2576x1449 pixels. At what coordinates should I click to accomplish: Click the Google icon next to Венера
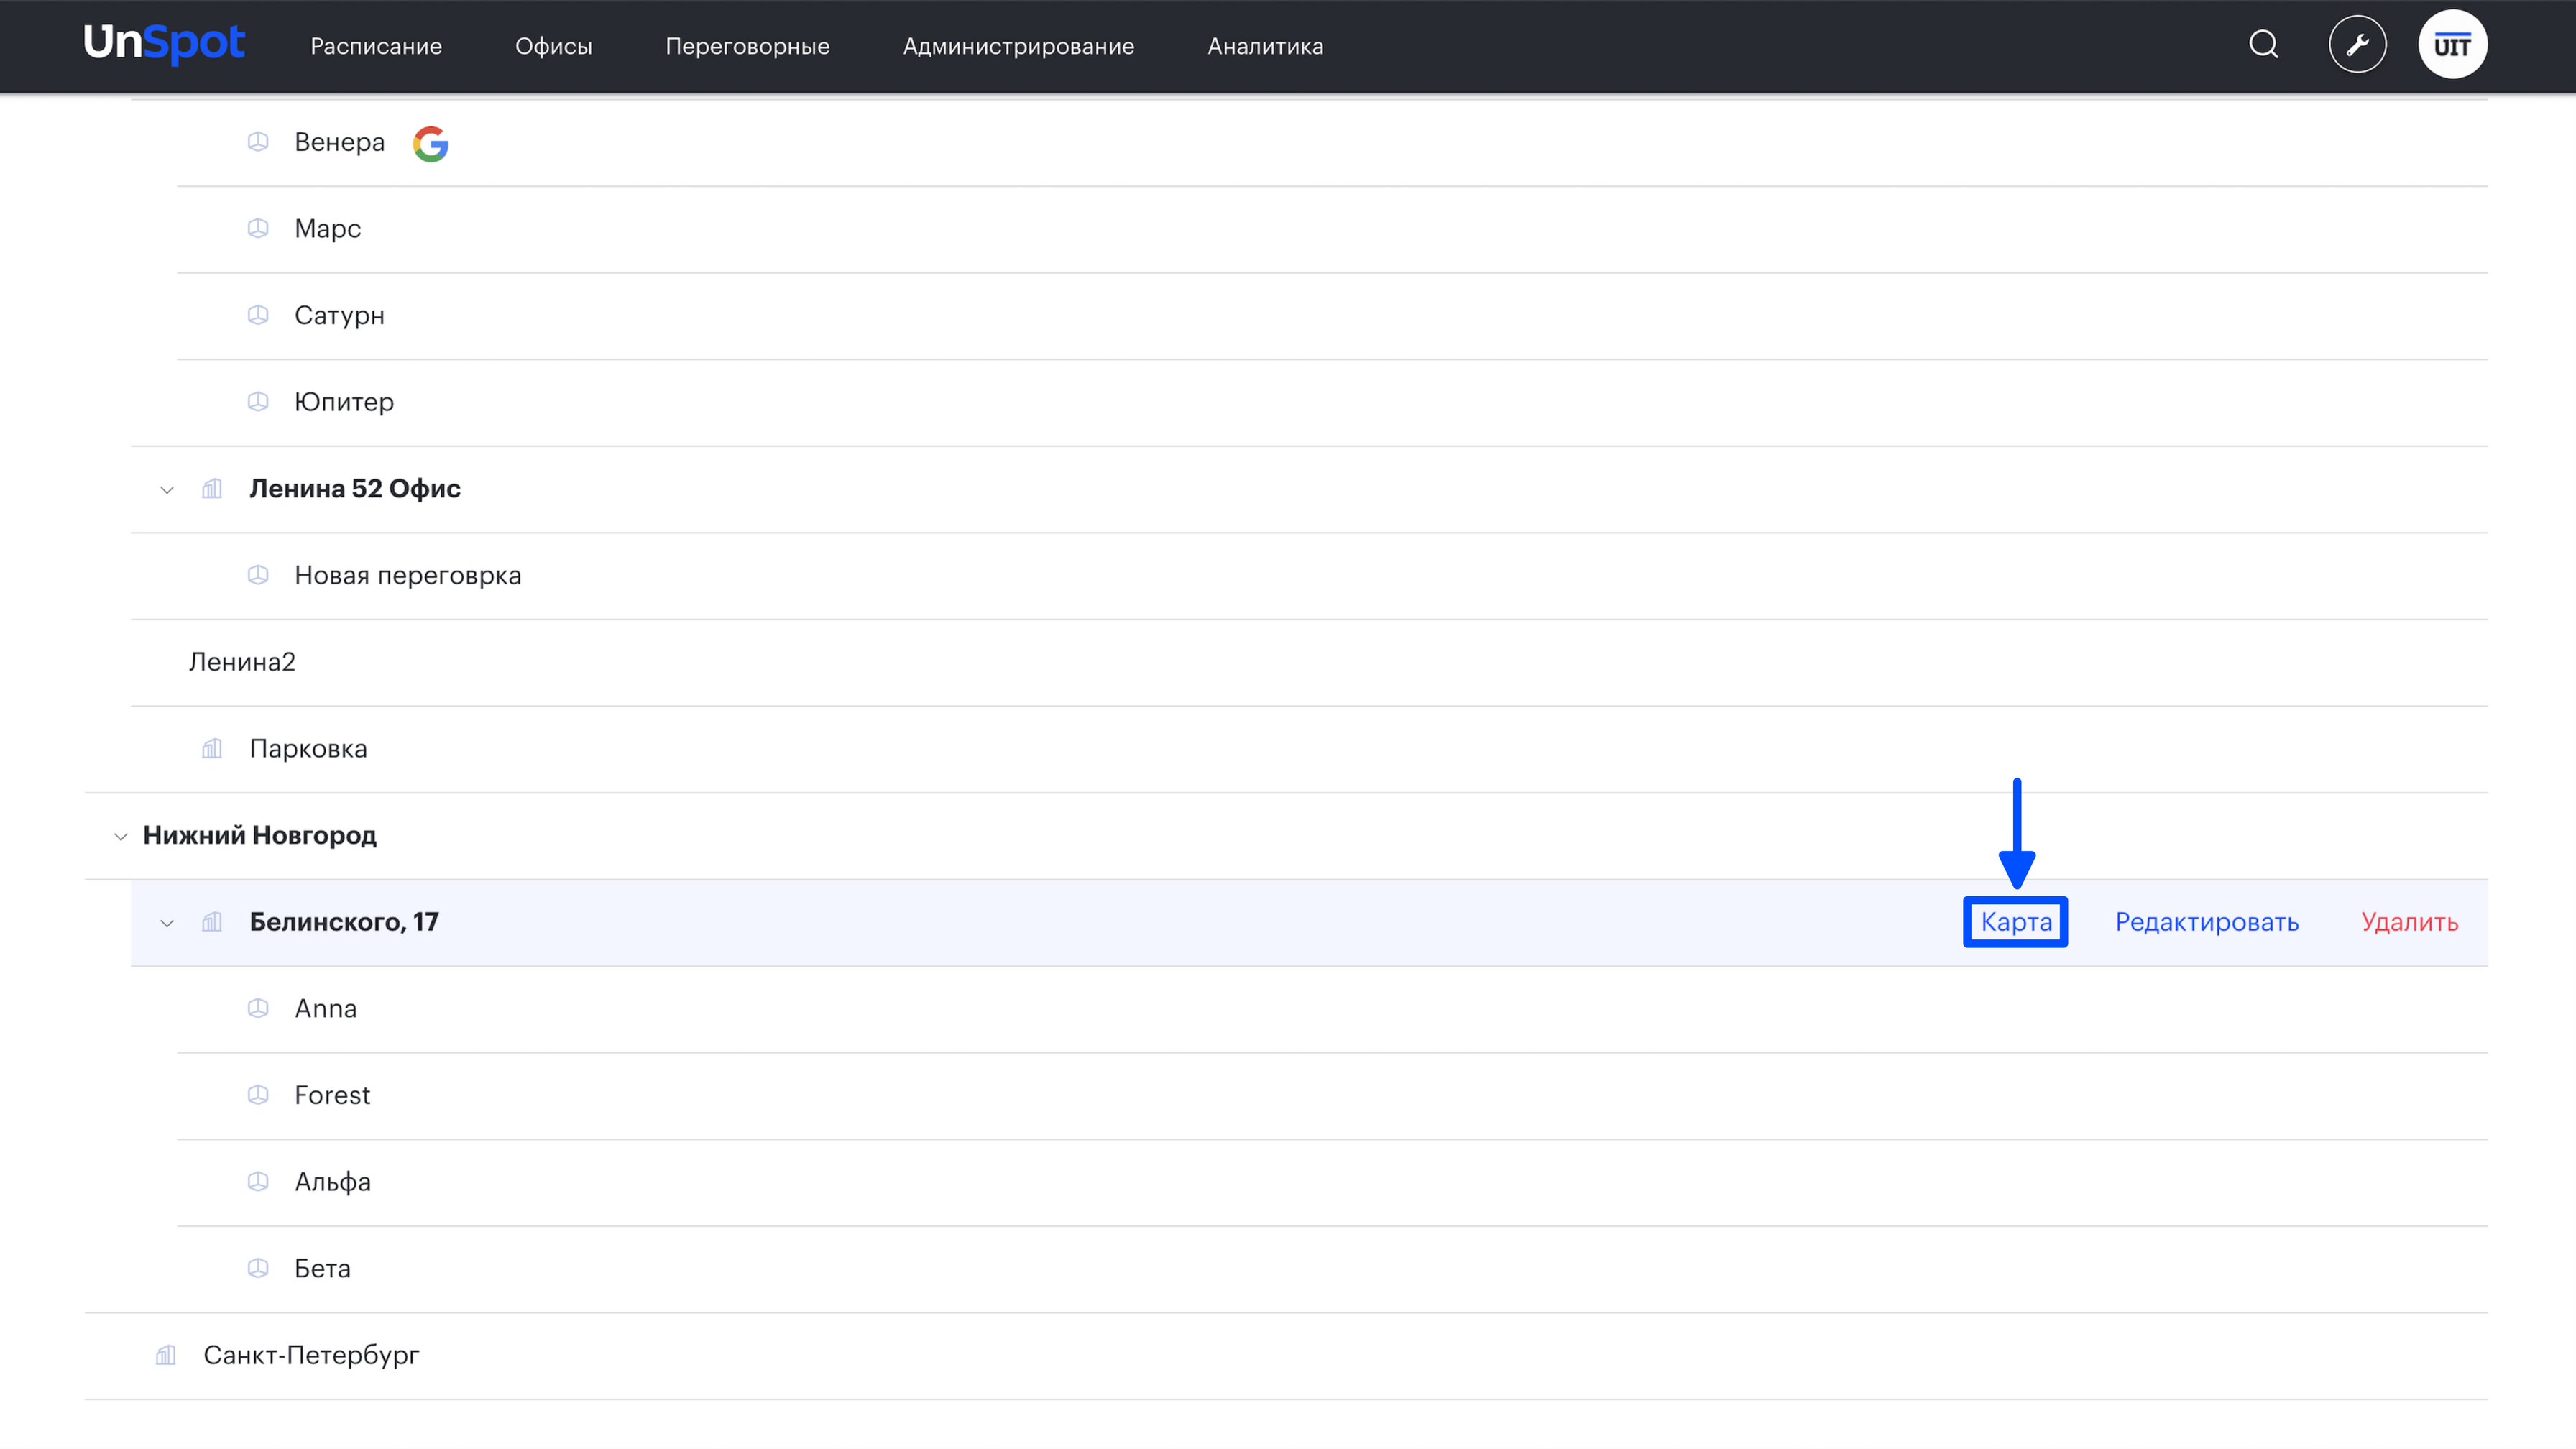pyautogui.click(x=431, y=143)
